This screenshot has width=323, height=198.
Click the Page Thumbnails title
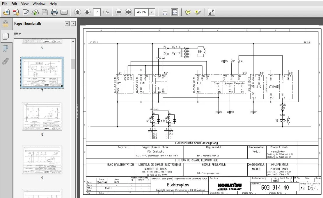(28, 24)
